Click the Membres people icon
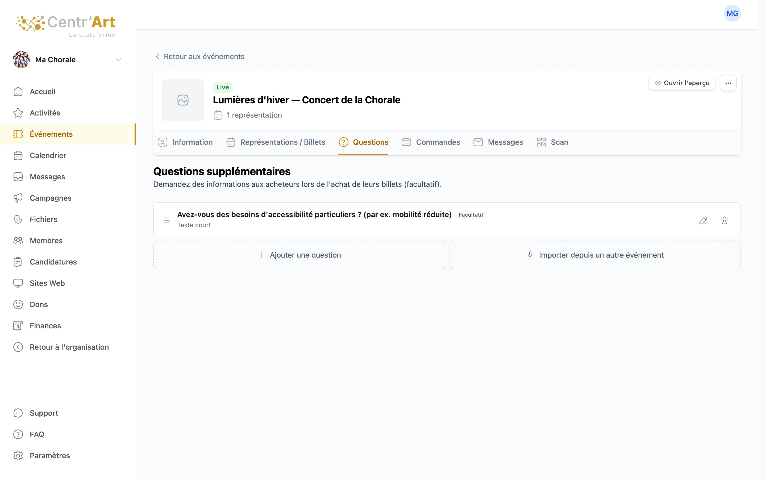 [18, 241]
